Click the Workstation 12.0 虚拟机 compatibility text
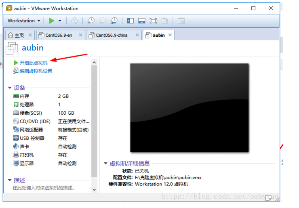The image size is (299, 208). click(162, 184)
